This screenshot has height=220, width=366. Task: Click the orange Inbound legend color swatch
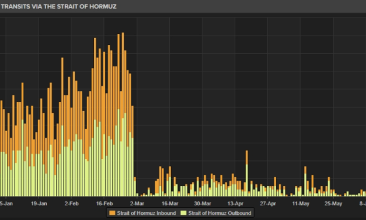click(x=113, y=213)
